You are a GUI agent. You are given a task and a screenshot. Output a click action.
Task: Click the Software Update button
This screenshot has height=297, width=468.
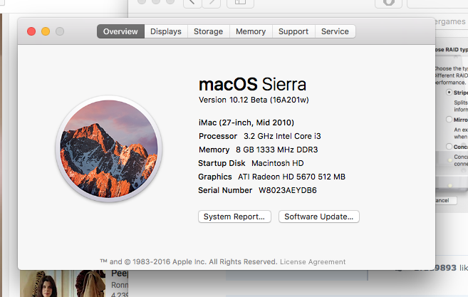(318, 217)
